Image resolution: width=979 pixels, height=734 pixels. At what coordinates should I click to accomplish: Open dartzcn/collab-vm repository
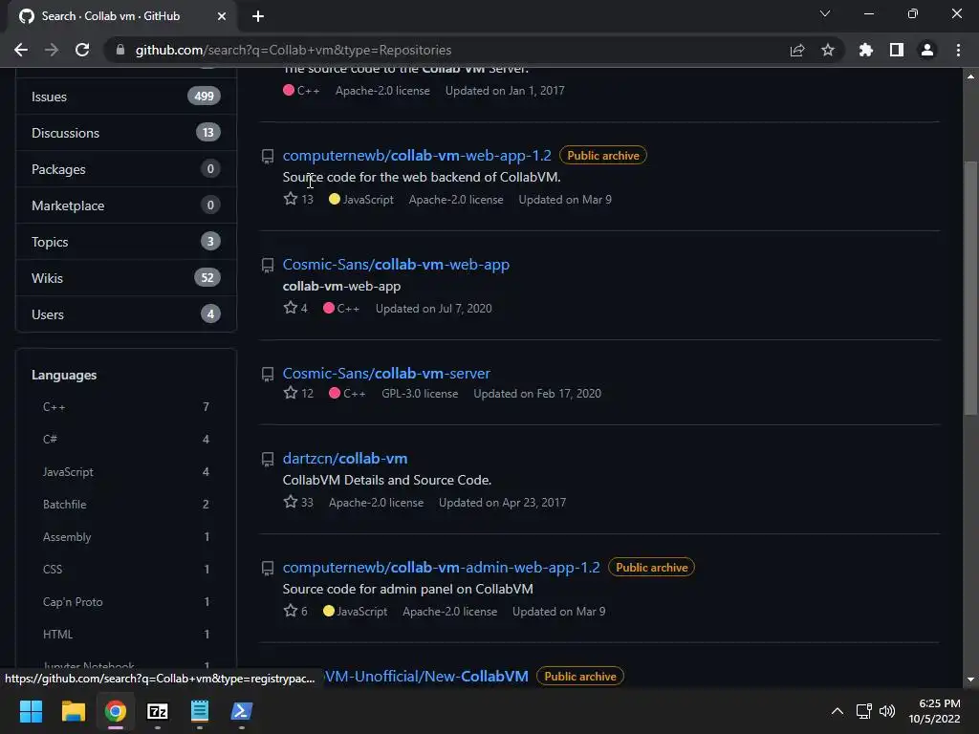click(x=345, y=458)
